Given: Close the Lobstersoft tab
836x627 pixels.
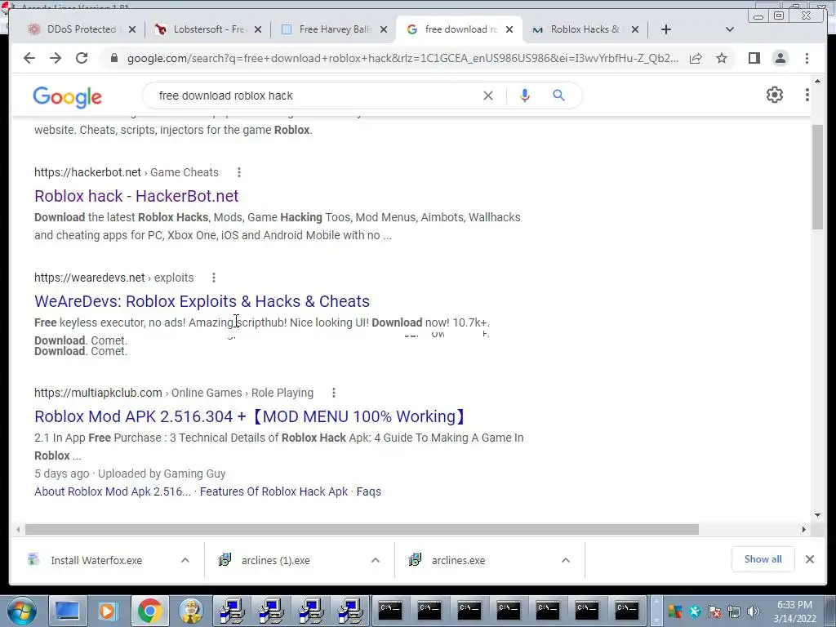Looking at the screenshot, I should [258, 29].
